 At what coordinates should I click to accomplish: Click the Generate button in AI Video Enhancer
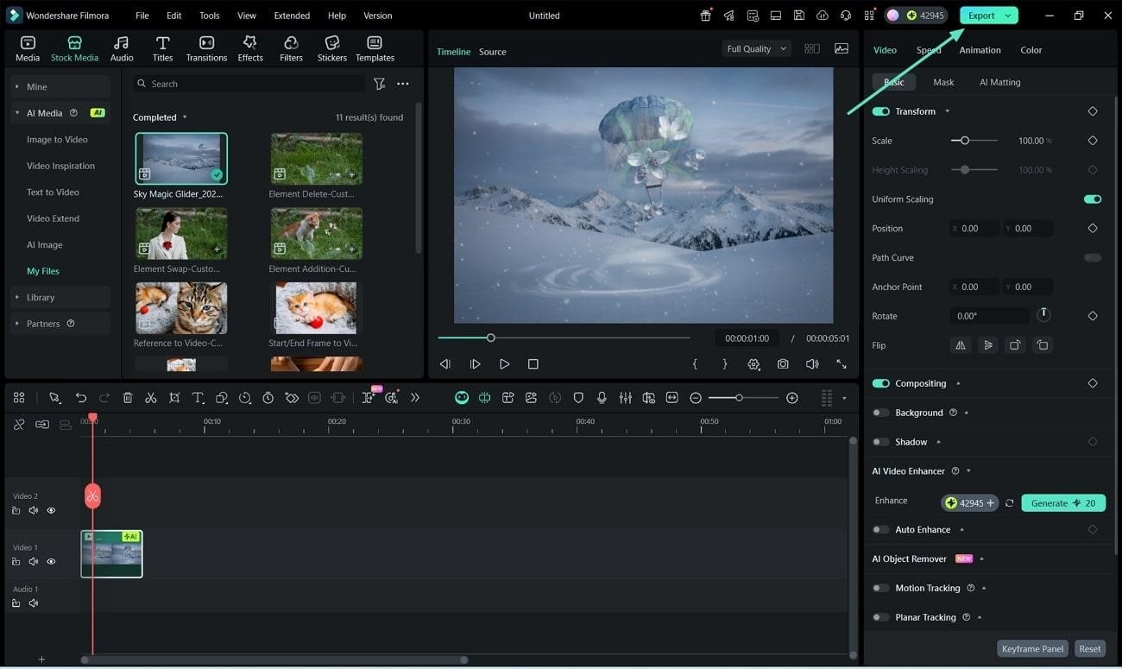click(1062, 502)
